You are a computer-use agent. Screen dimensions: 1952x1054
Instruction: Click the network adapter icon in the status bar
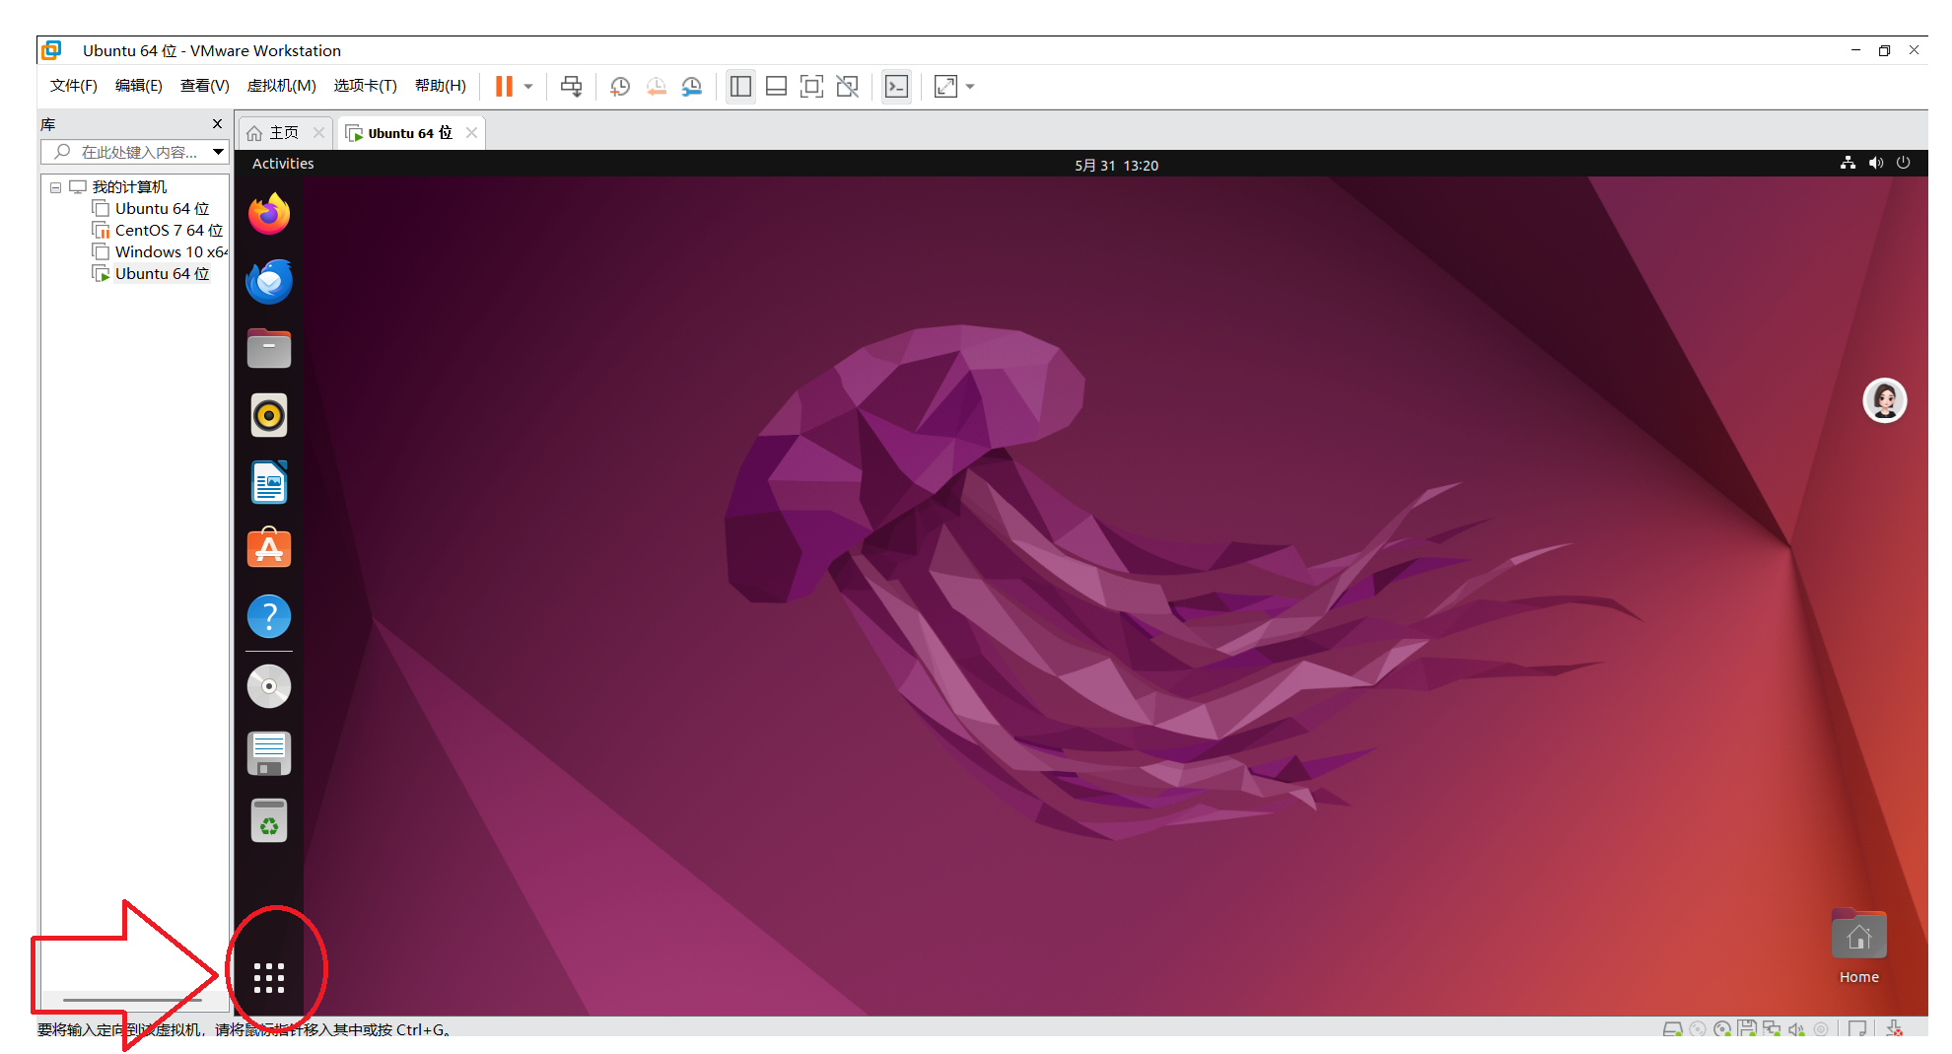1772,1029
